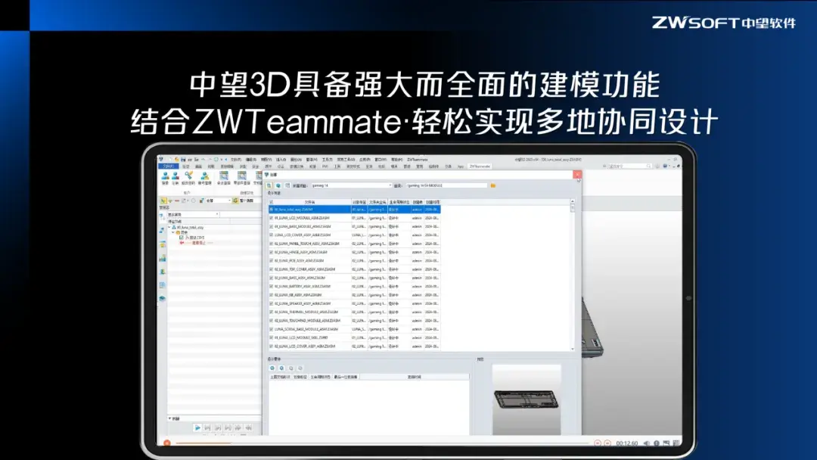Click the red minus icon in filter toolbar

coord(176,200)
